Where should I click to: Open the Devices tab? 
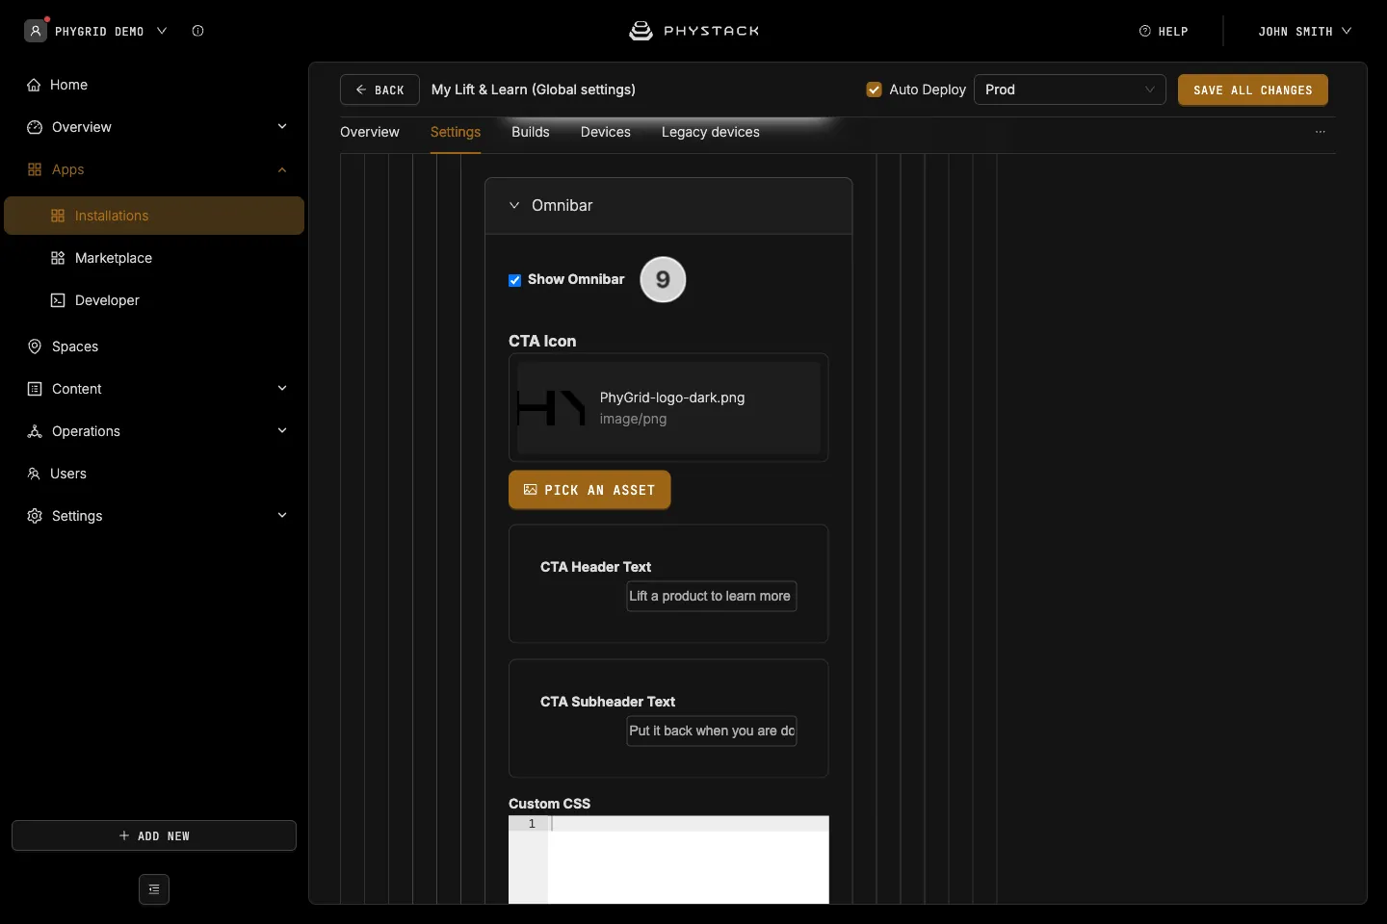click(606, 132)
